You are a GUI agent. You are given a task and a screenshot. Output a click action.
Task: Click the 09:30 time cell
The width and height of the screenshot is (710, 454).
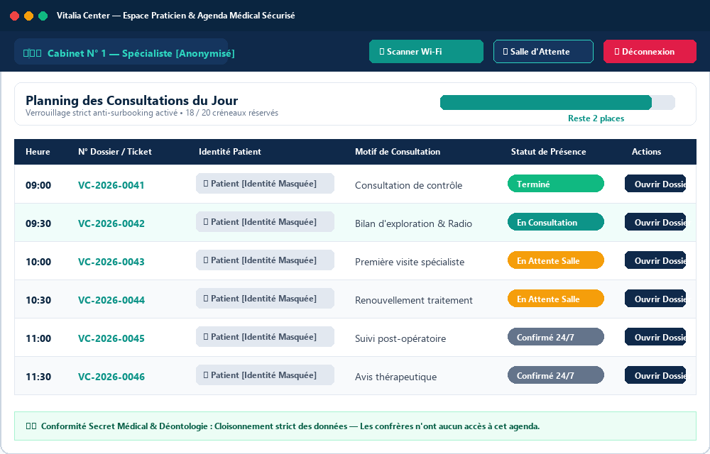click(38, 224)
